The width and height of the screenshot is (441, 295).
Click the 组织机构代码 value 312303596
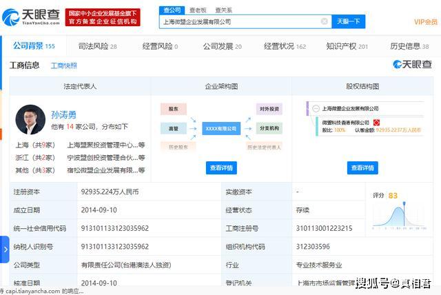(313, 247)
